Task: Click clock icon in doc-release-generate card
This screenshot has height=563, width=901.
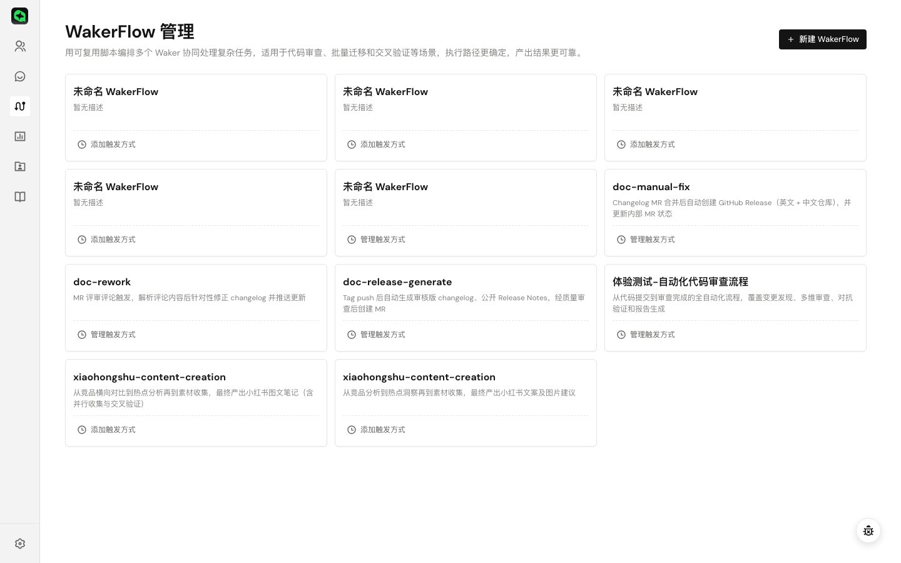Action: click(x=352, y=335)
